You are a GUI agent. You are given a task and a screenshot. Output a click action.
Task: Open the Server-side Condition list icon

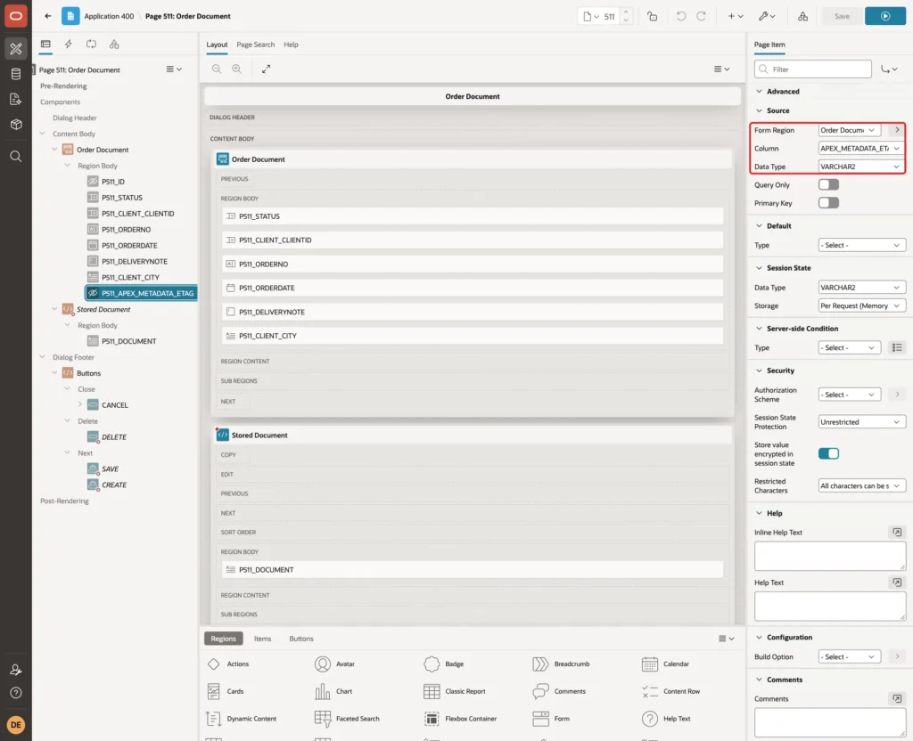[897, 348]
